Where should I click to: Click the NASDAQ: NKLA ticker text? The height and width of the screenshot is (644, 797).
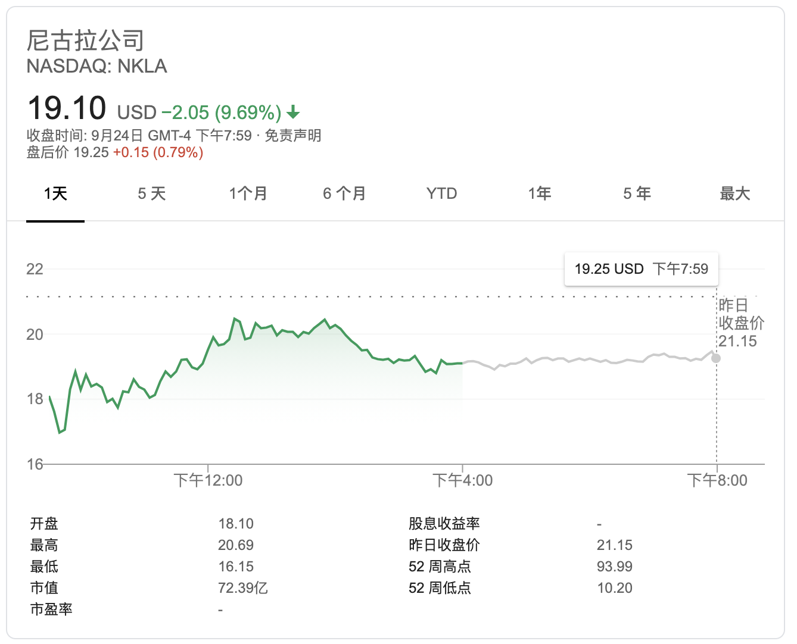97,66
